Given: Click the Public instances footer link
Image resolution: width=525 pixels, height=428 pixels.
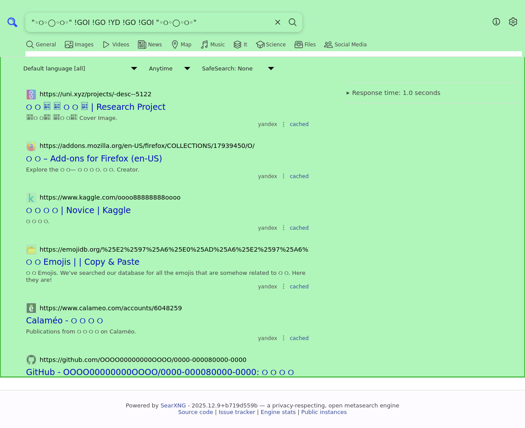Looking at the screenshot, I should pos(324,412).
